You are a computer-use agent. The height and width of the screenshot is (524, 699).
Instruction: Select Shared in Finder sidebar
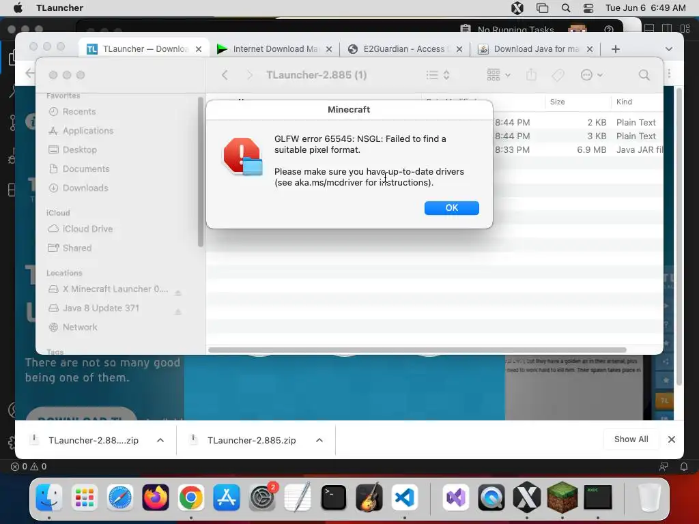click(76, 248)
